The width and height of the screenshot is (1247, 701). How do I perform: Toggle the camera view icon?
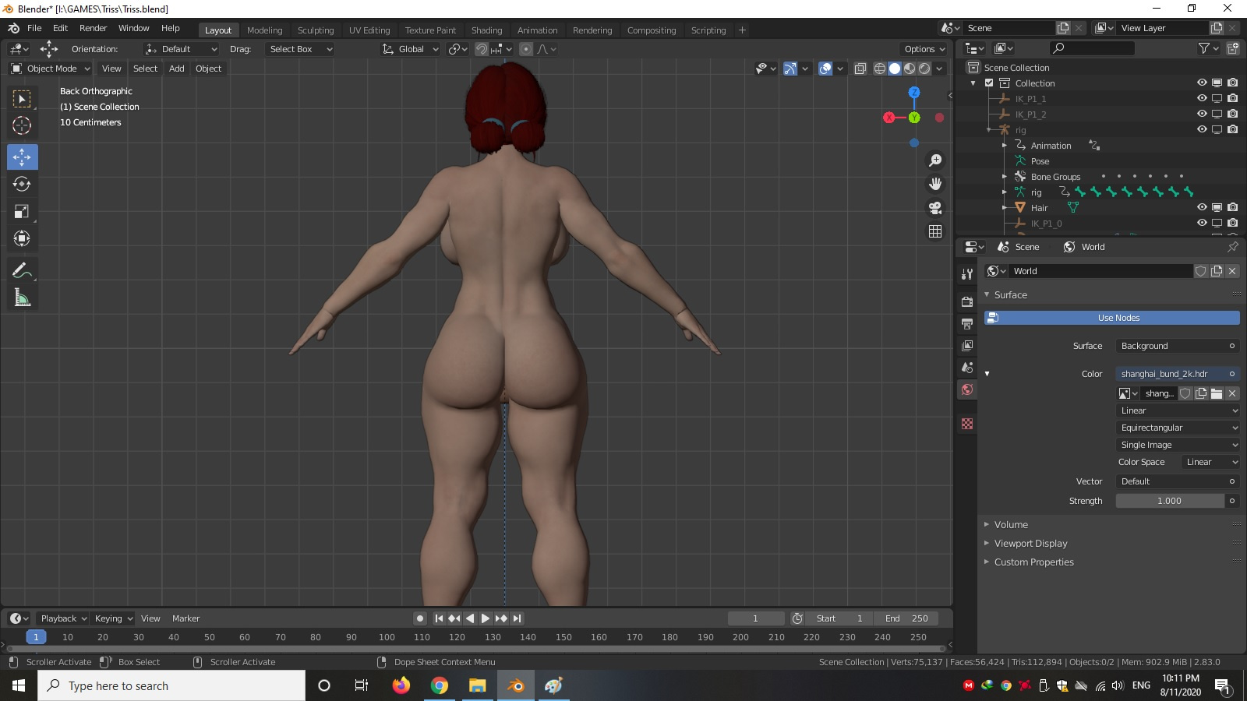click(935, 208)
